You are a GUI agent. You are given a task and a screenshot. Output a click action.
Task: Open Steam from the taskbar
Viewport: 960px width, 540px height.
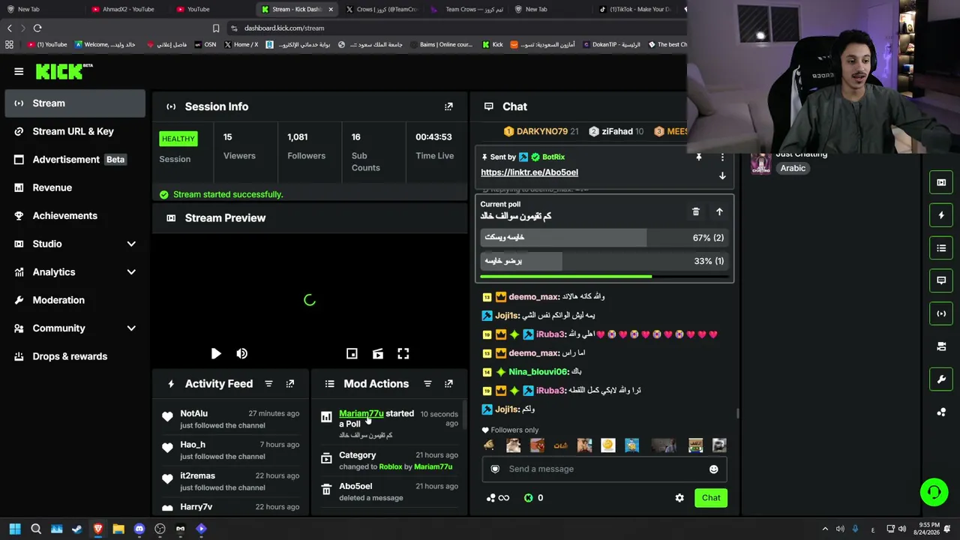click(x=77, y=529)
